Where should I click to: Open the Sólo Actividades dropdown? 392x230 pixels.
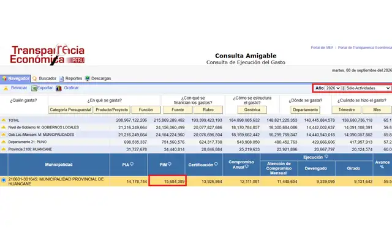[367, 88]
